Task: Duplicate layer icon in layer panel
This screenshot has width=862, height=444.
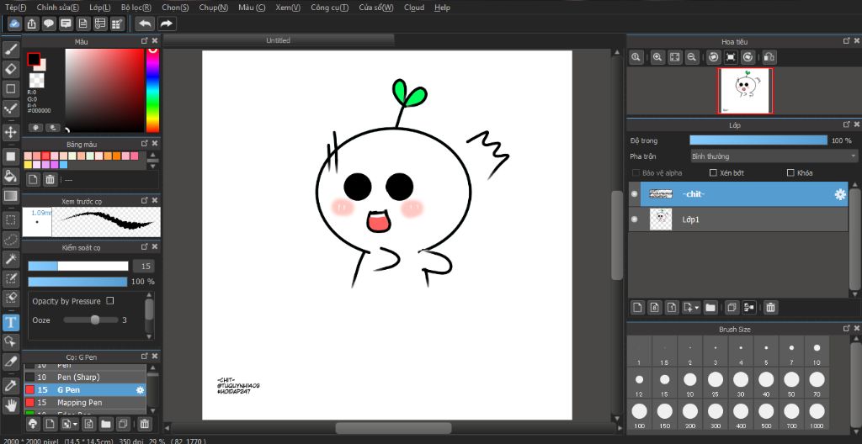Action: coord(732,308)
